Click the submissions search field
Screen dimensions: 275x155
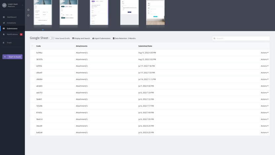tap(242, 38)
